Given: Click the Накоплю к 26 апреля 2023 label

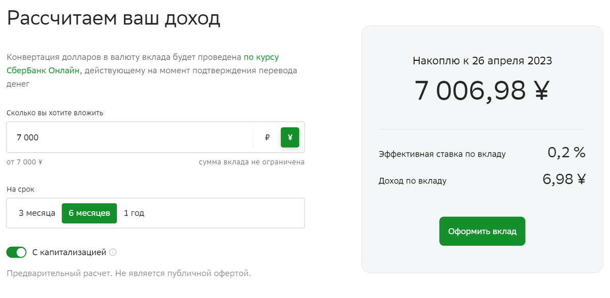Looking at the screenshot, I should [482, 61].
